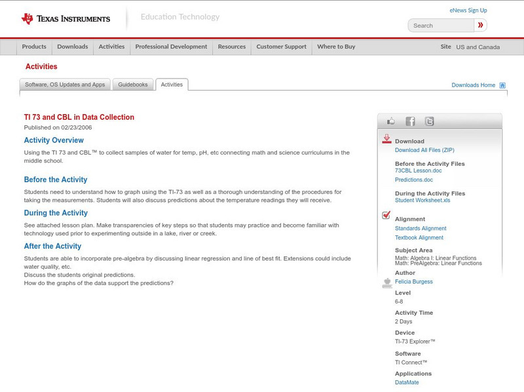Click the Published on 02/23/2006 text
The image size is (524, 392).
(x=58, y=127)
